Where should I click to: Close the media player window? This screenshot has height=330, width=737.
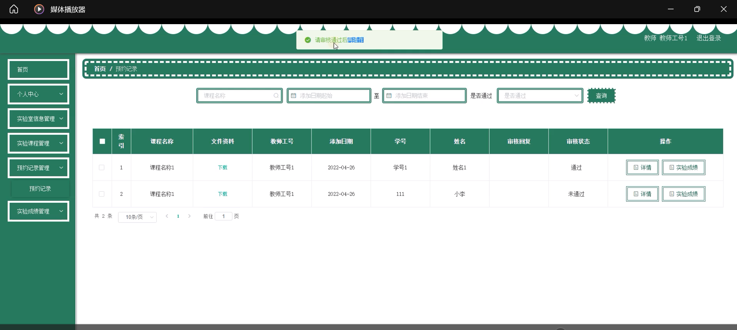tap(724, 9)
